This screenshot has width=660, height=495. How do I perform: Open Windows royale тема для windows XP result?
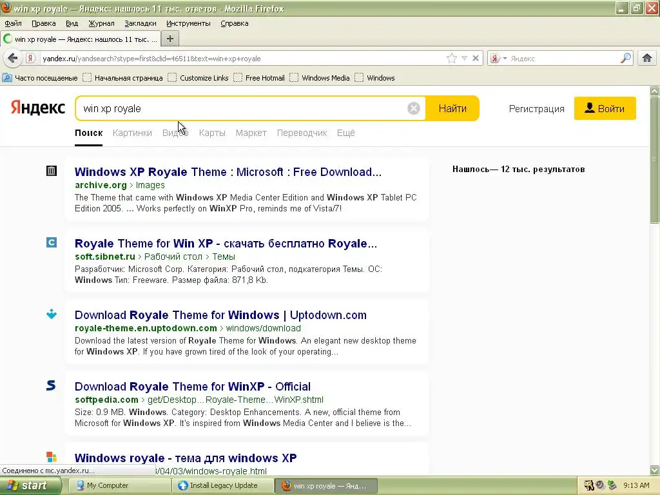[x=186, y=458]
